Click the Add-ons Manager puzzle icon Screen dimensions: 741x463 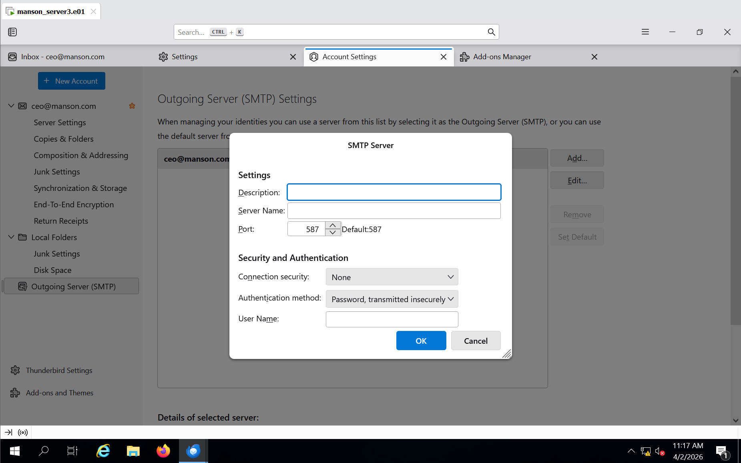pyautogui.click(x=464, y=57)
